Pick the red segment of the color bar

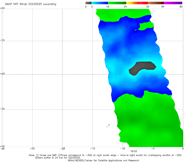click(143, 3)
